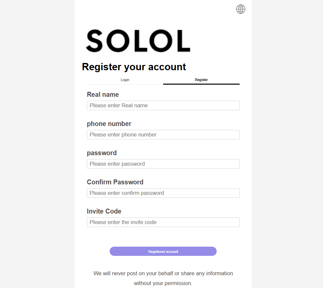Click the 'without your permission.' text line

click(163, 283)
